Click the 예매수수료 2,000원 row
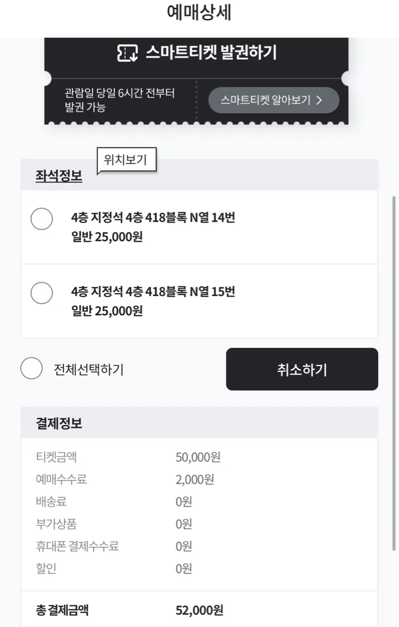399x627 pixels. pyautogui.click(x=125, y=479)
